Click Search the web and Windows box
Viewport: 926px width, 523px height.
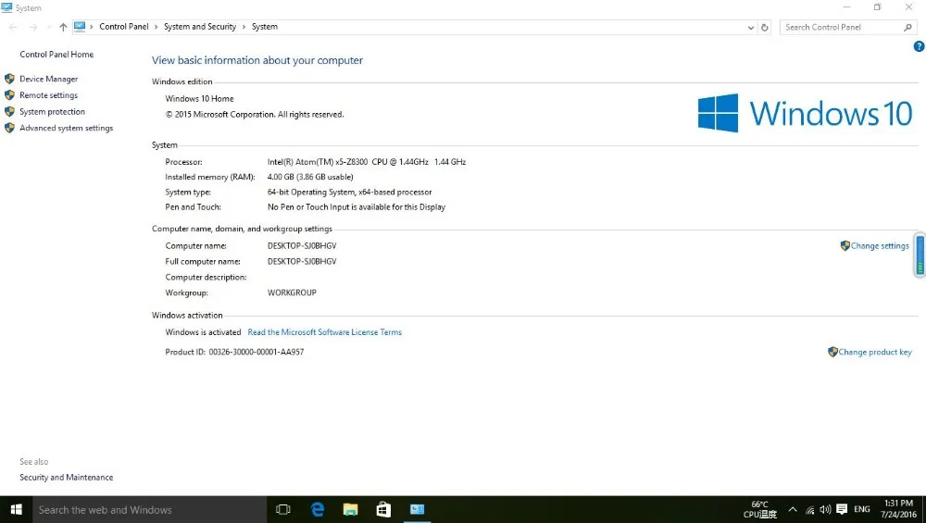[x=149, y=509]
